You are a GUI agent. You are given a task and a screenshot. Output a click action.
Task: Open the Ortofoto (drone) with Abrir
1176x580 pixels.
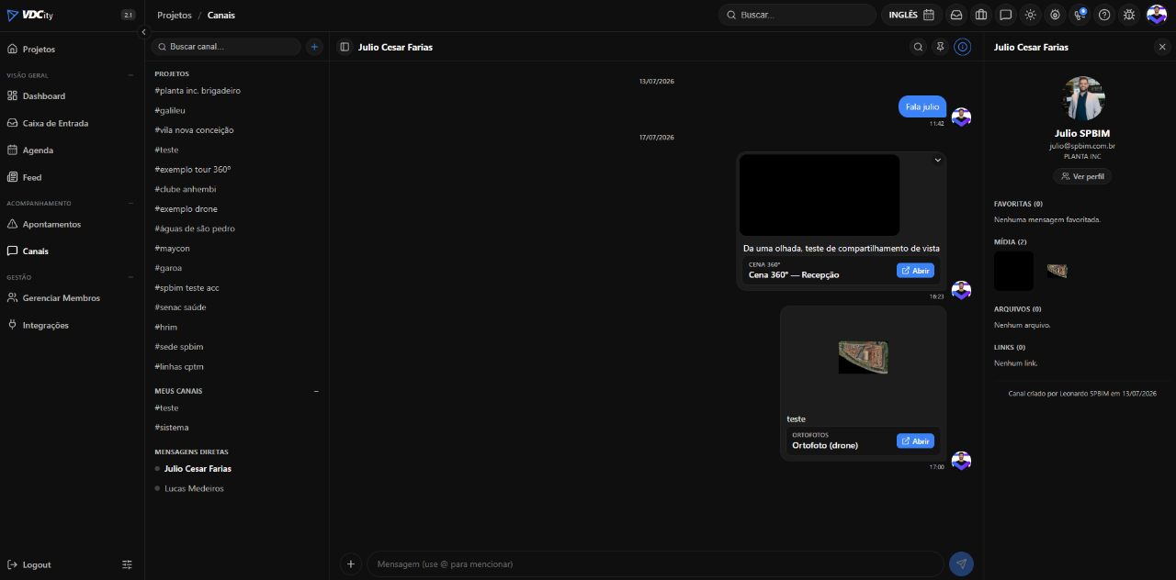pyautogui.click(x=915, y=441)
